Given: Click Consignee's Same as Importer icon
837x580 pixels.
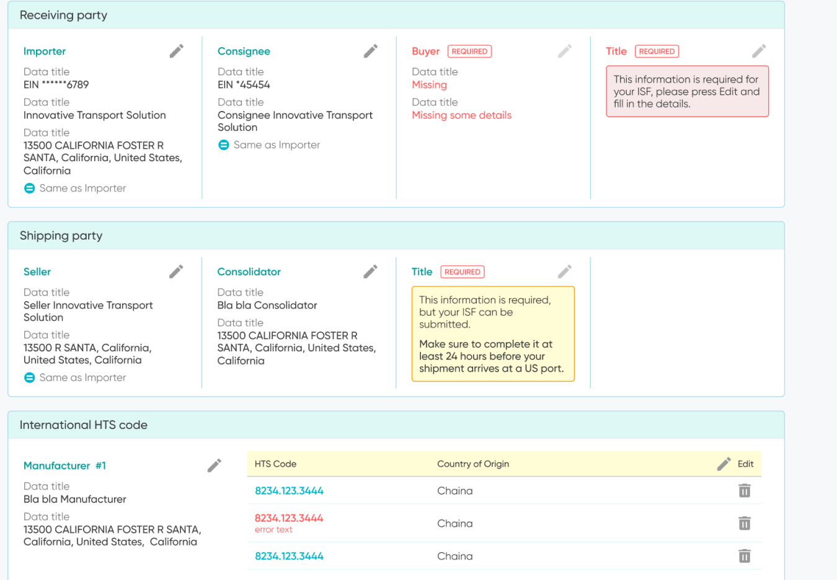Looking at the screenshot, I should coord(224,145).
